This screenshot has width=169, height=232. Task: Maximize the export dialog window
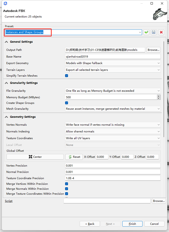pos(152,3)
